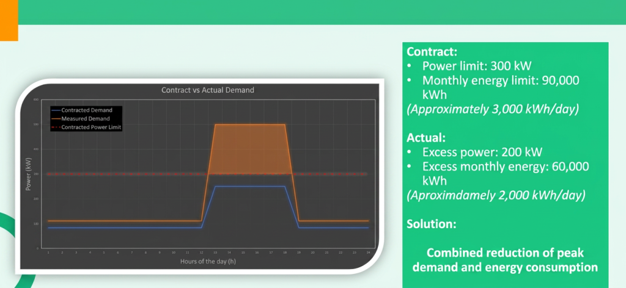The image size is (626, 288).
Task: Click the "Power (kW)" vertical axis label
Action: coord(28,174)
